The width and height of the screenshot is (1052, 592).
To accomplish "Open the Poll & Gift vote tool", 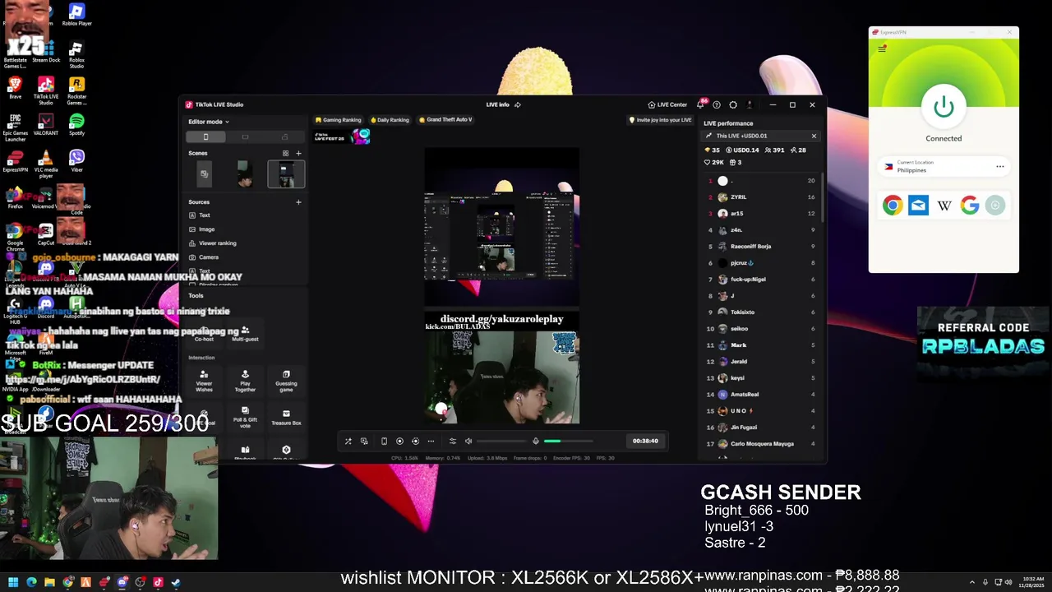I will 245,417.
